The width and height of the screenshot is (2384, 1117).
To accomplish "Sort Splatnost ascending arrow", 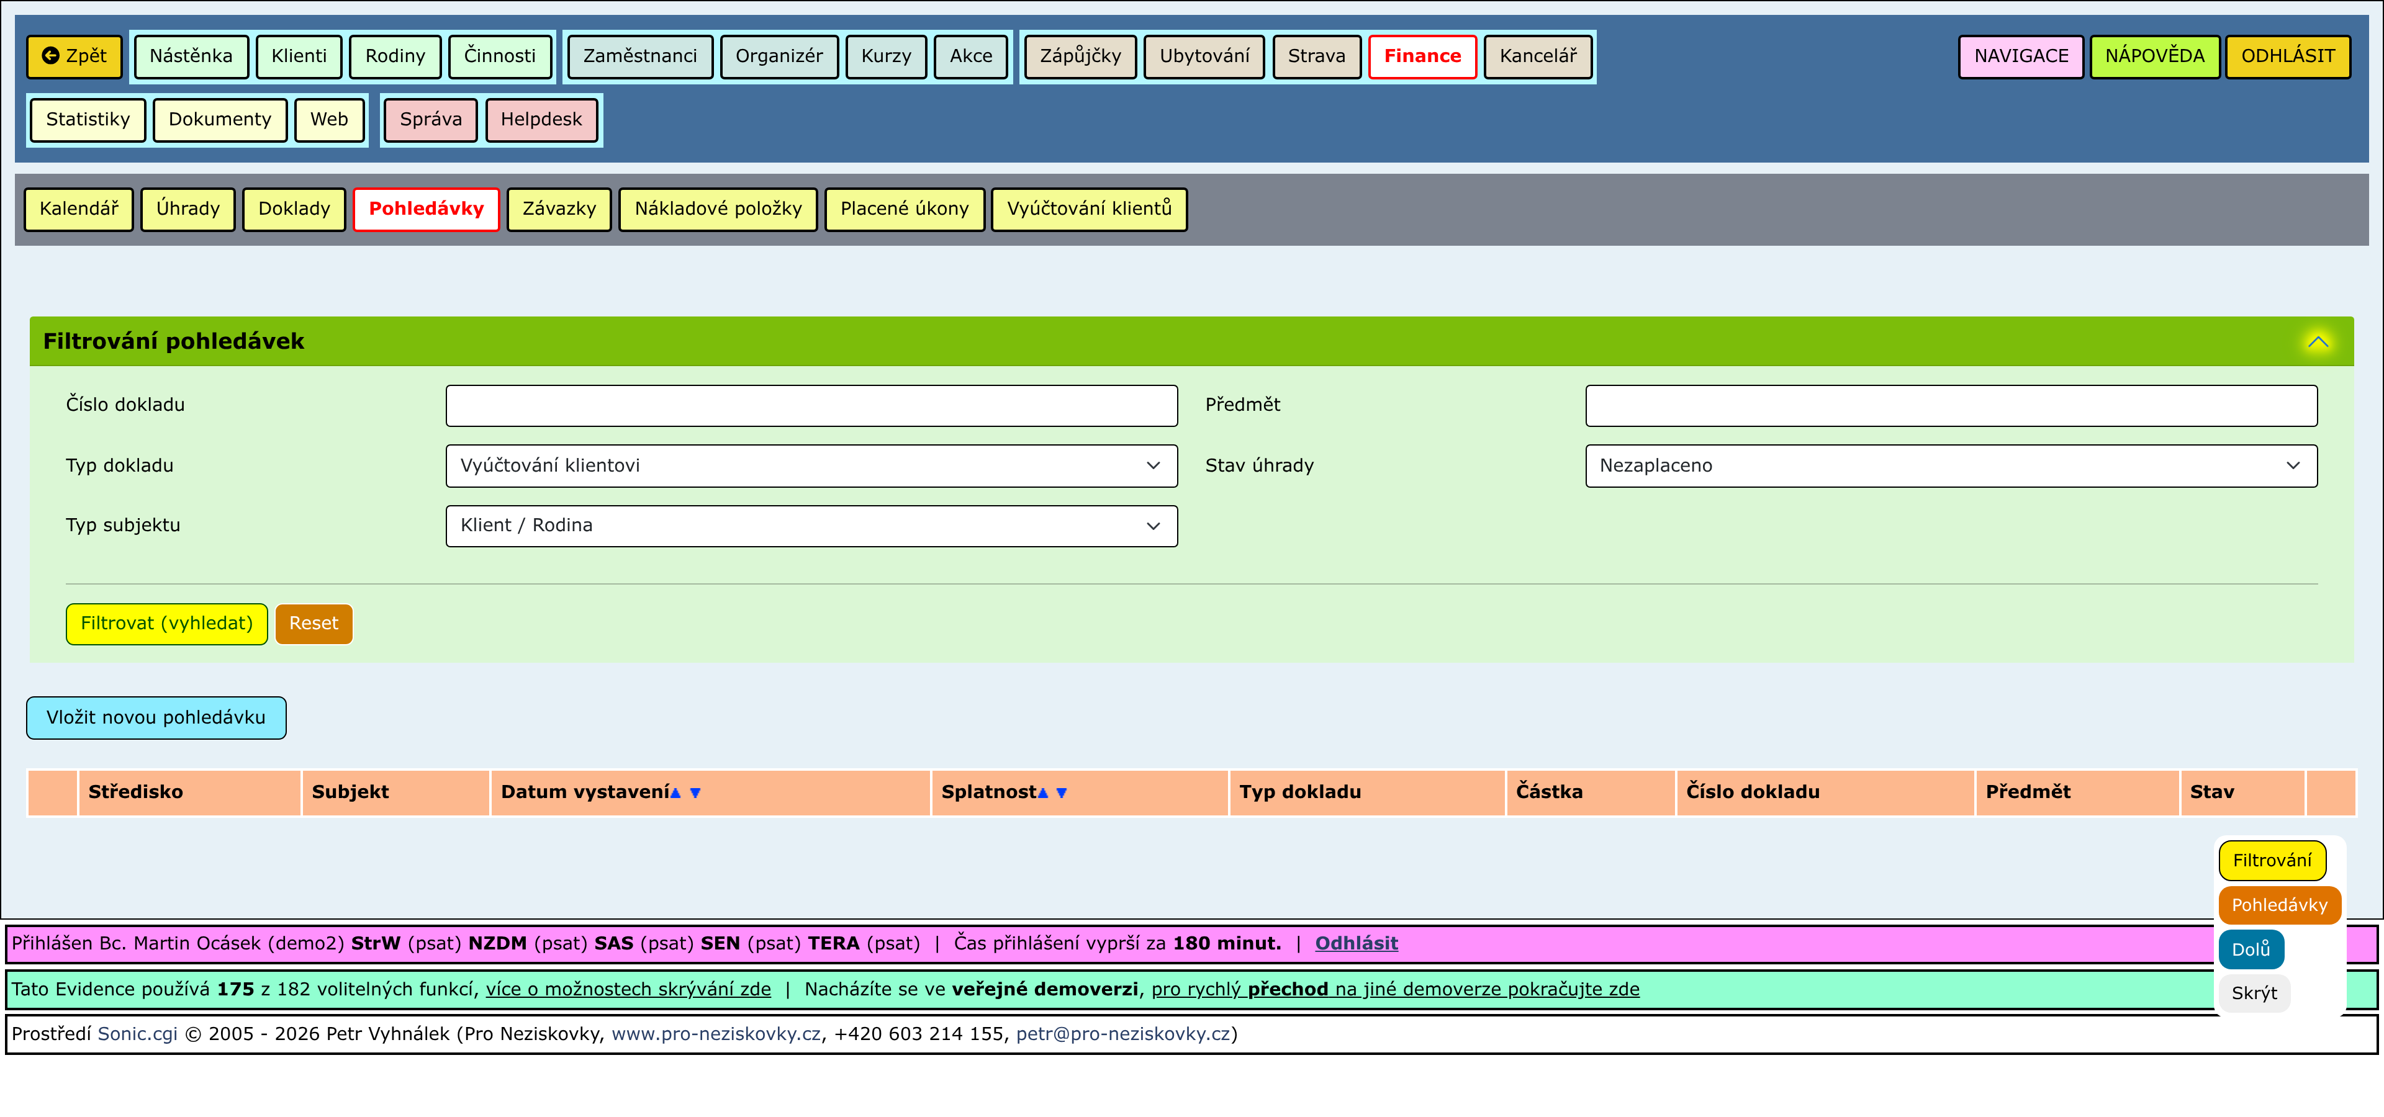I will coord(1043,793).
